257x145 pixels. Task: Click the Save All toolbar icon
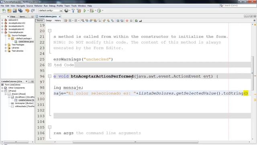pos(20,11)
